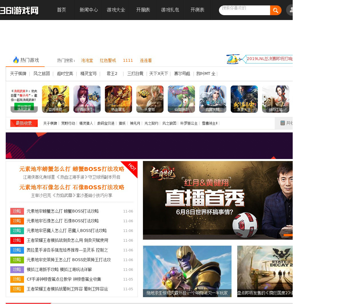Image resolution: width=343 pixels, height=304 pixels.
Task: Click 三打白骨 in hot games row
Action: tap(135, 73)
